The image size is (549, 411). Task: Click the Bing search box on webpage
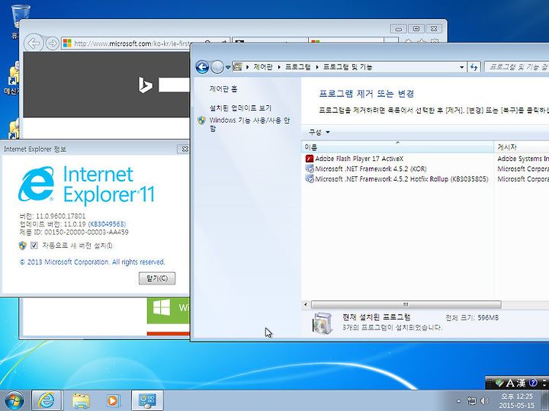coord(175,85)
